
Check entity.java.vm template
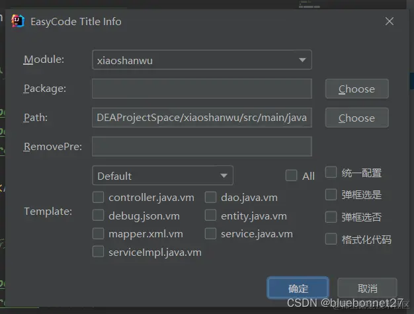tap(210, 216)
